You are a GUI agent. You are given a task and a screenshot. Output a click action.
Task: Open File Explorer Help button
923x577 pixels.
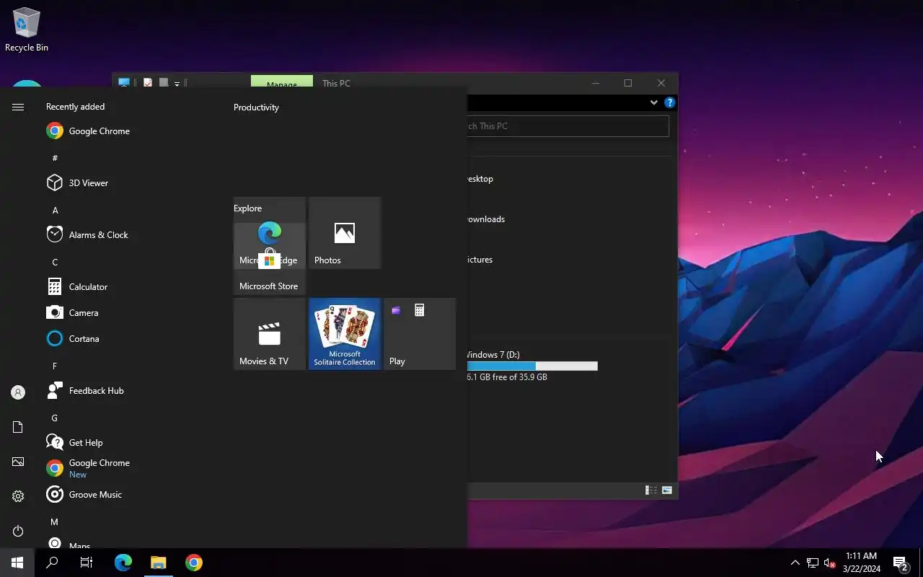tap(669, 102)
